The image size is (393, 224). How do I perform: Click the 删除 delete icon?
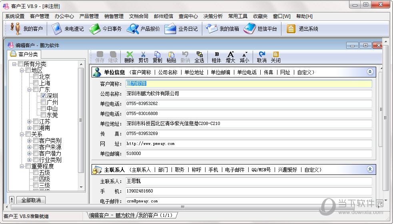pos(129,57)
